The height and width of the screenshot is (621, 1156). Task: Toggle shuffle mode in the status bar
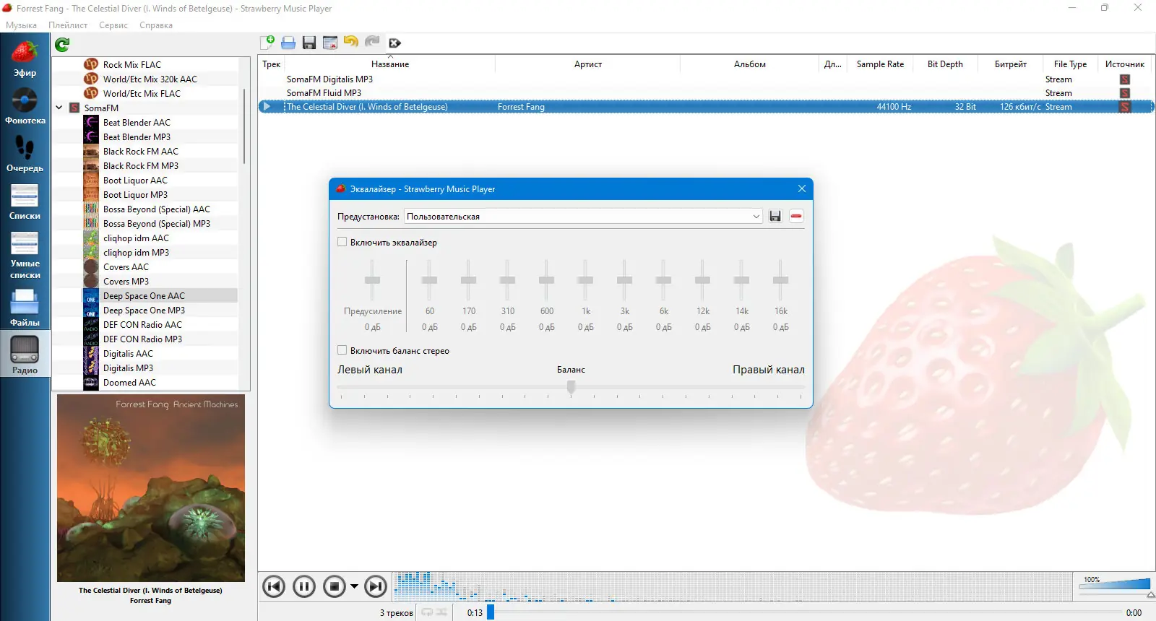[441, 612]
